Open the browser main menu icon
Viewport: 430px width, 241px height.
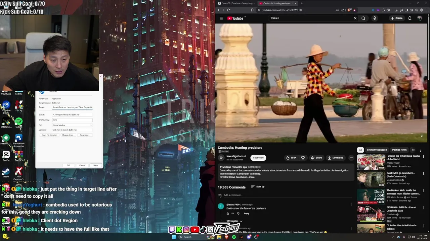426,10
